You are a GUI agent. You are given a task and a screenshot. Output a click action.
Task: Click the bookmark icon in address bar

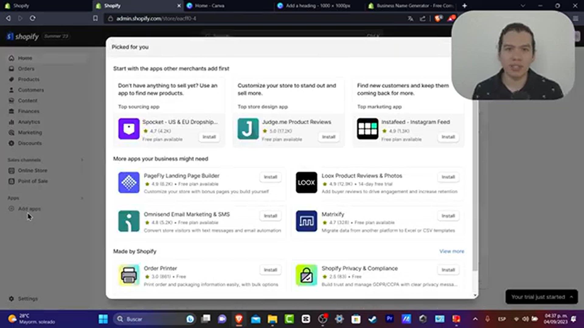(95, 18)
